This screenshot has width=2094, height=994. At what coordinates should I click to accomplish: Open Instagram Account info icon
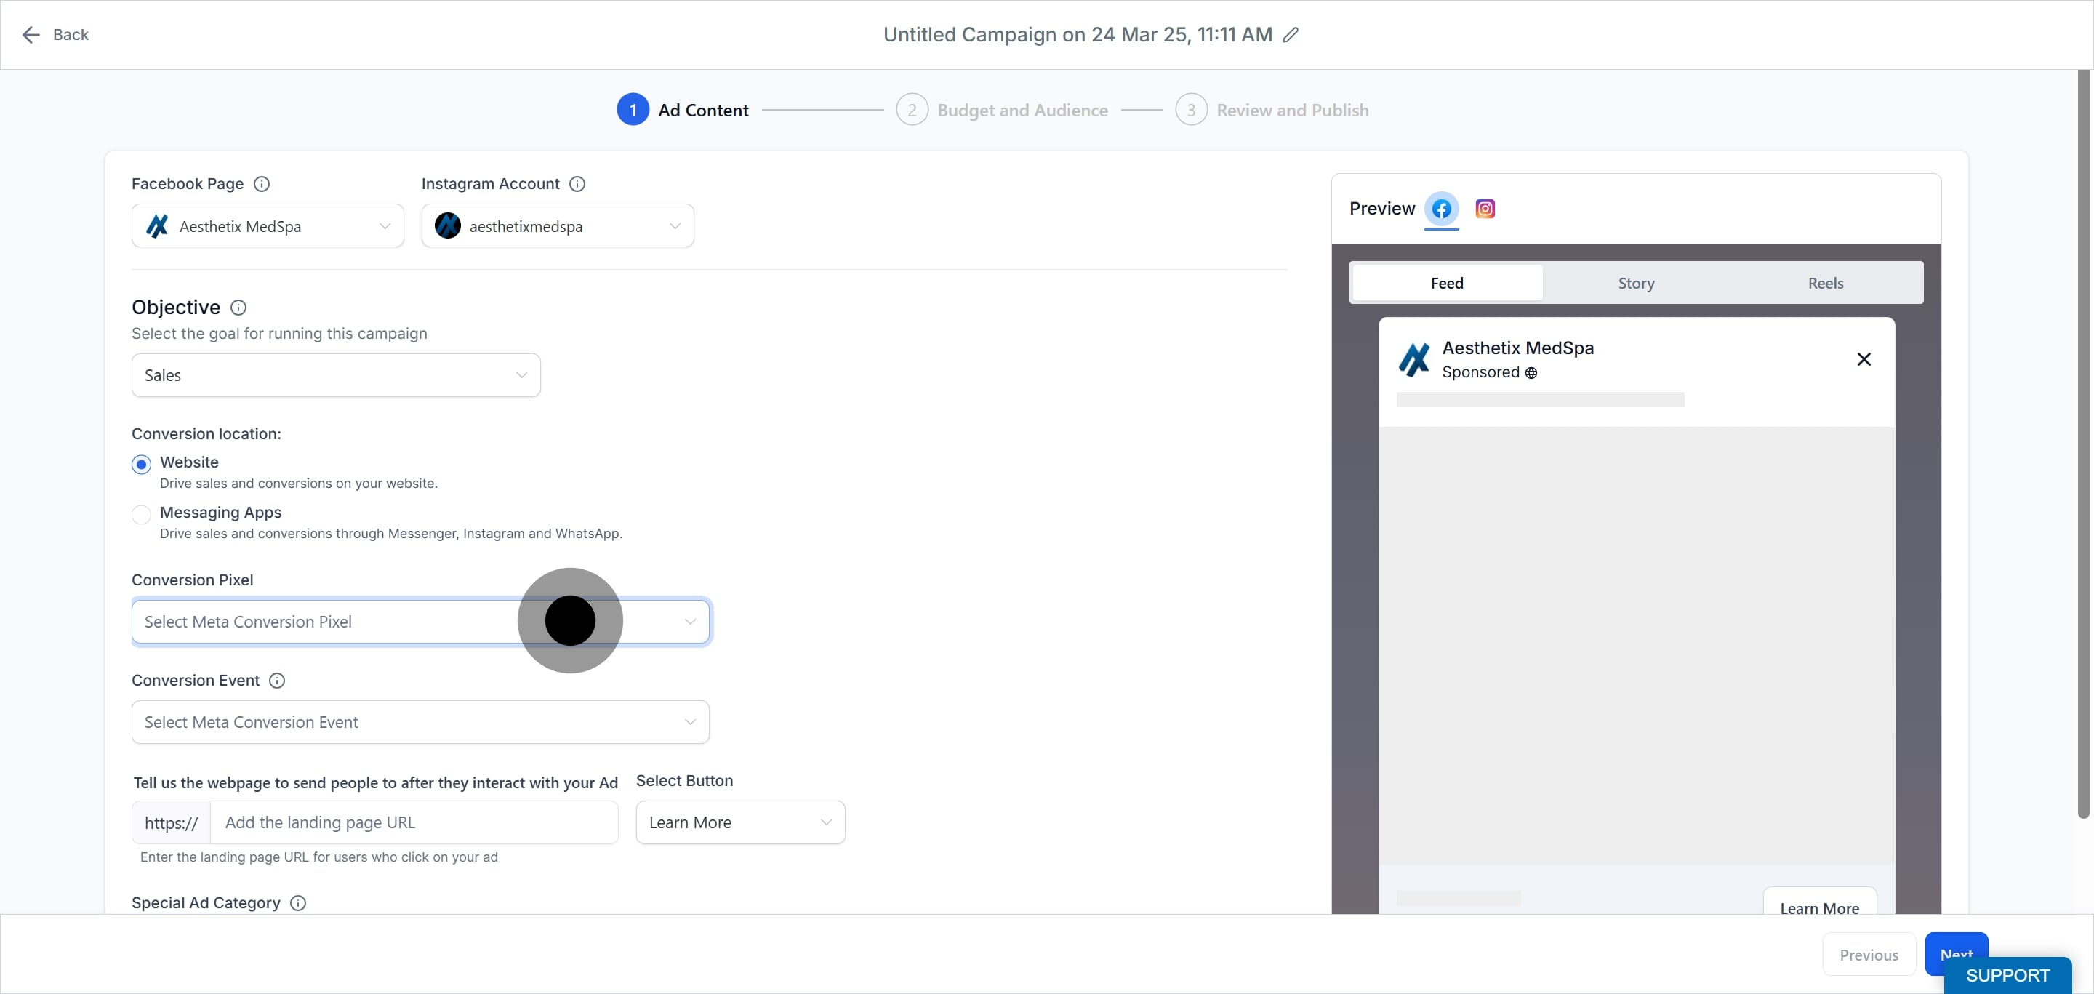577,184
